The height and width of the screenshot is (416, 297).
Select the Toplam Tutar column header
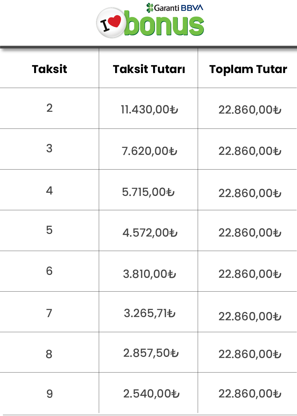tap(248, 69)
